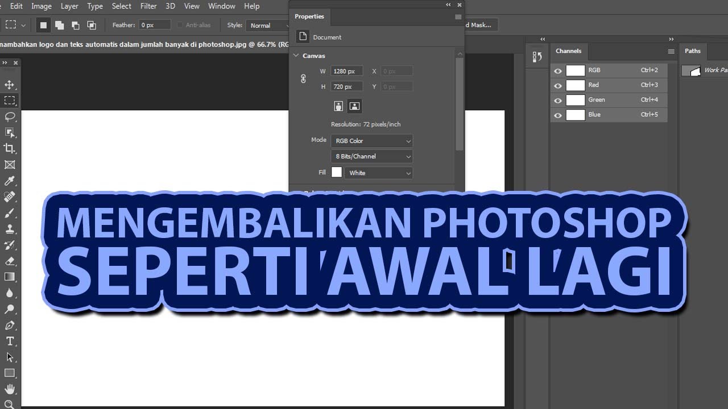728x409 pixels.
Task: Open the History panel icon
Action: click(x=537, y=57)
